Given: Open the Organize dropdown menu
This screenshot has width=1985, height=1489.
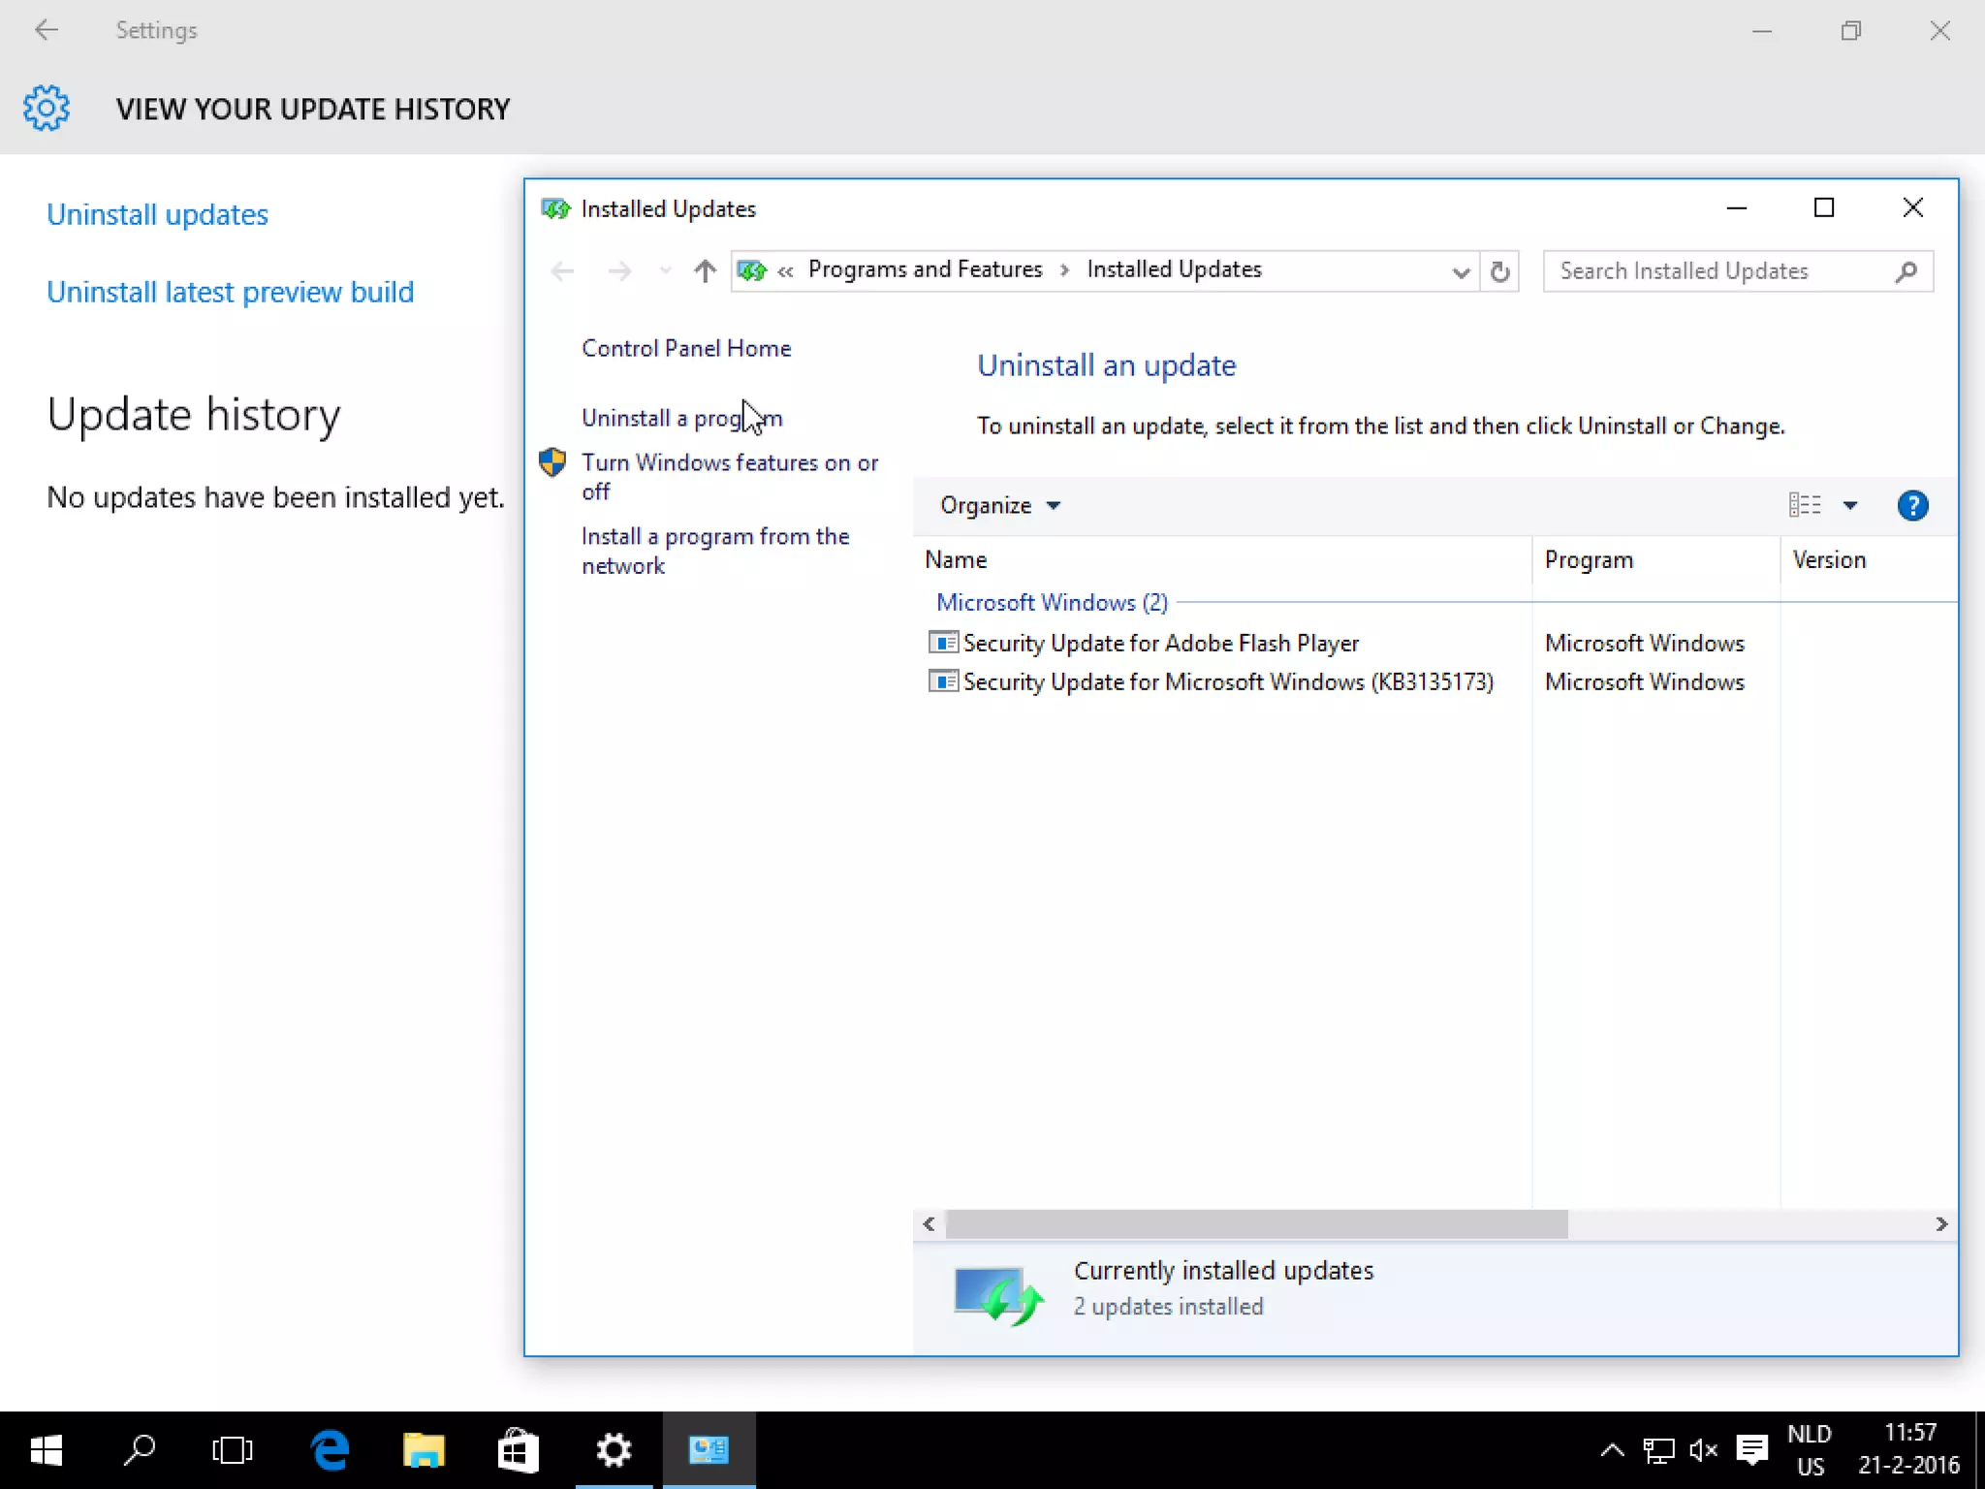Looking at the screenshot, I should (1000, 505).
